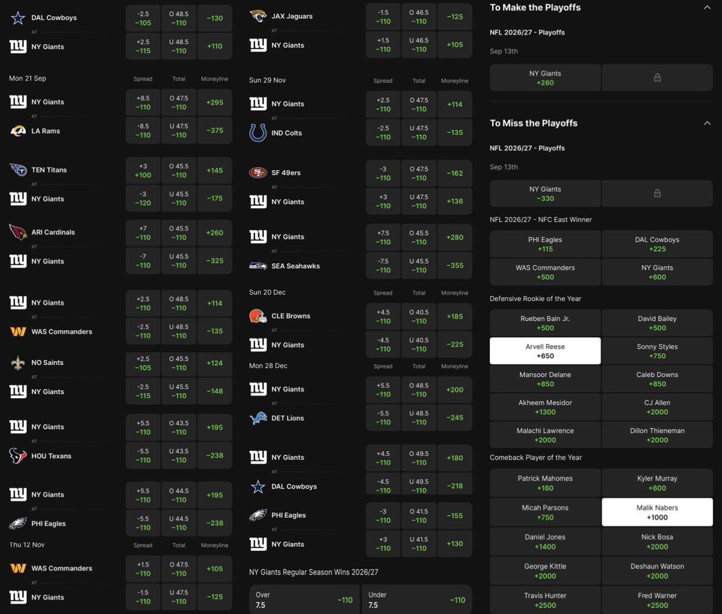Click the Defensive Rookie of the Year heading

pyautogui.click(x=535, y=298)
